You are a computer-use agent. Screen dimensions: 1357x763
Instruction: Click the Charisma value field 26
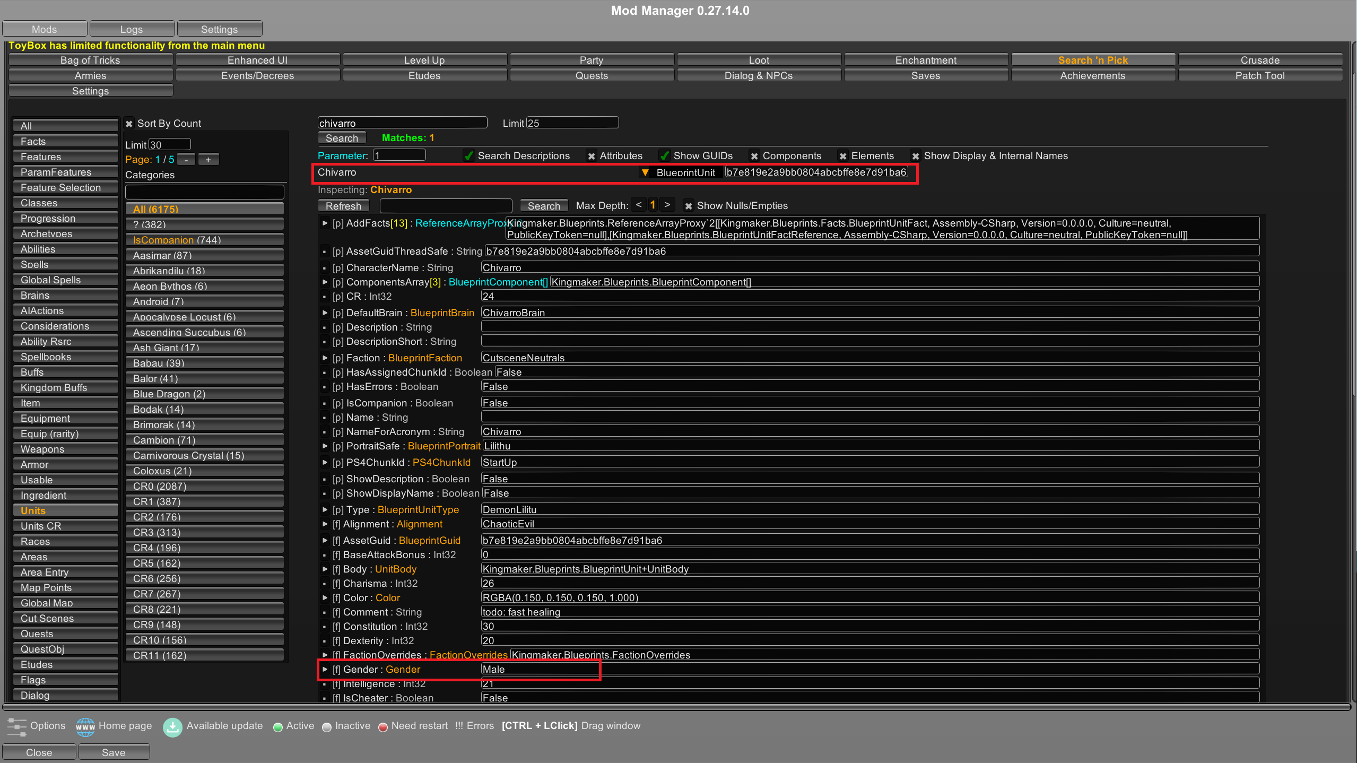point(870,584)
